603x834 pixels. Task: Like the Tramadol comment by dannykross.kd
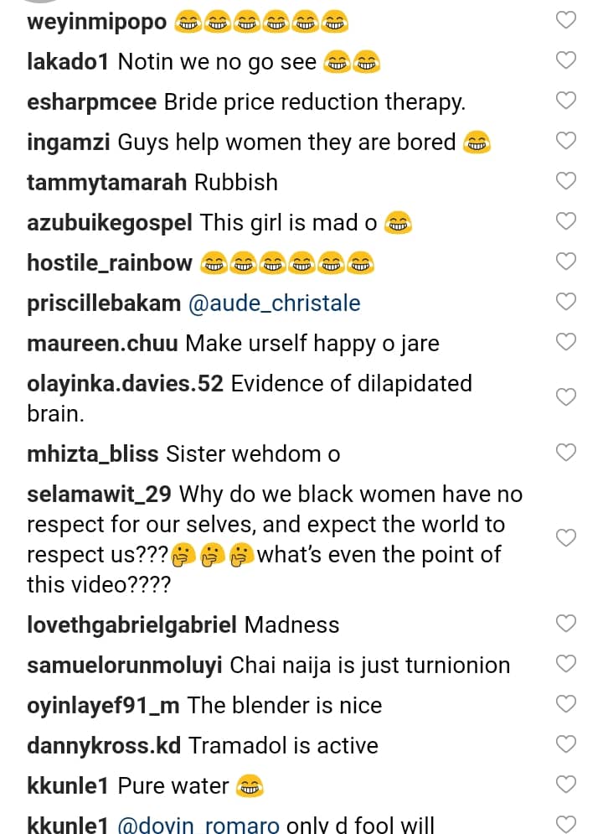coord(567,744)
